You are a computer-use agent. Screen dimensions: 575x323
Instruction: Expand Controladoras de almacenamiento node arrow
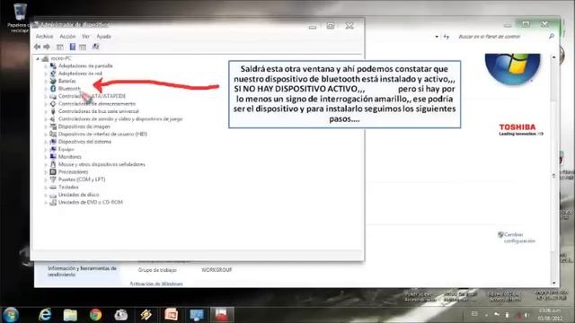pyautogui.click(x=46, y=104)
